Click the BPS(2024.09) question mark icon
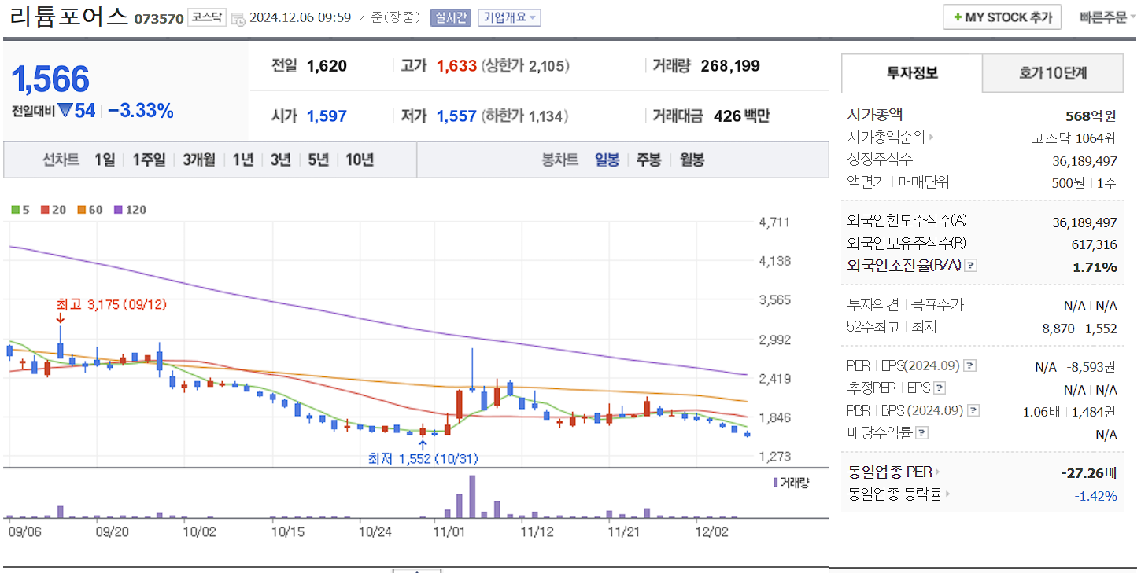 (x=973, y=410)
